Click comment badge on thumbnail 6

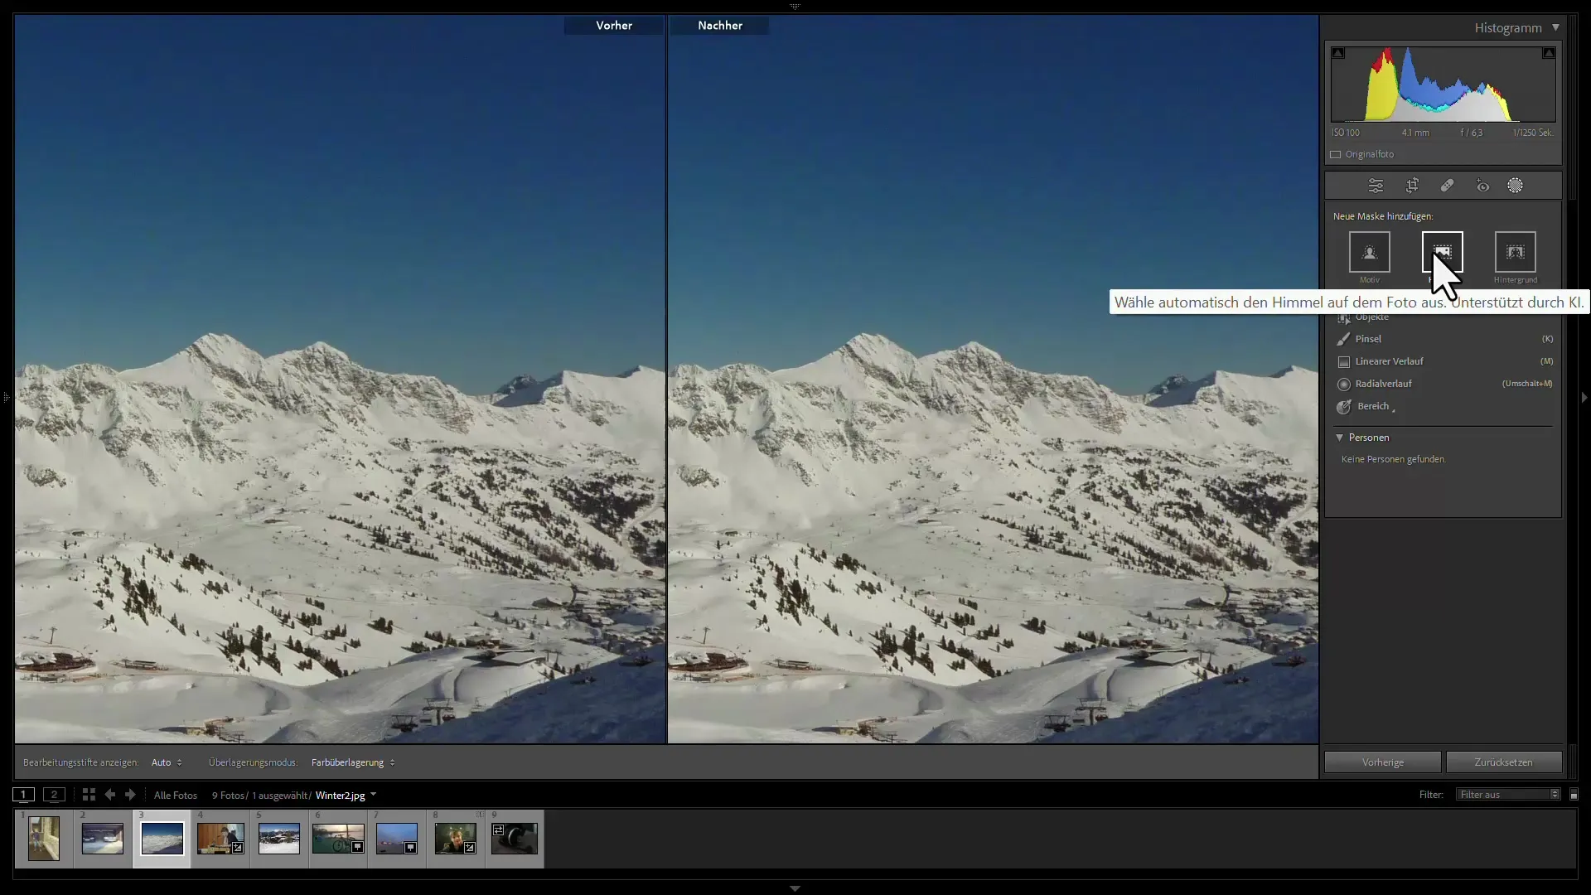[357, 848]
